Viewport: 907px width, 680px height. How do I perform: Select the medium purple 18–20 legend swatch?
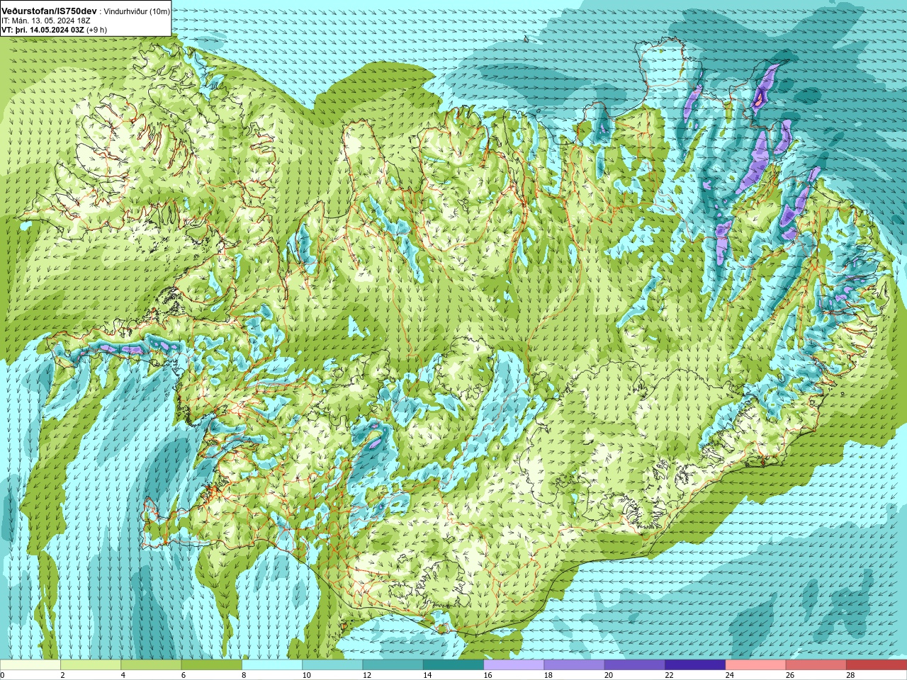click(x=574, y=665)
